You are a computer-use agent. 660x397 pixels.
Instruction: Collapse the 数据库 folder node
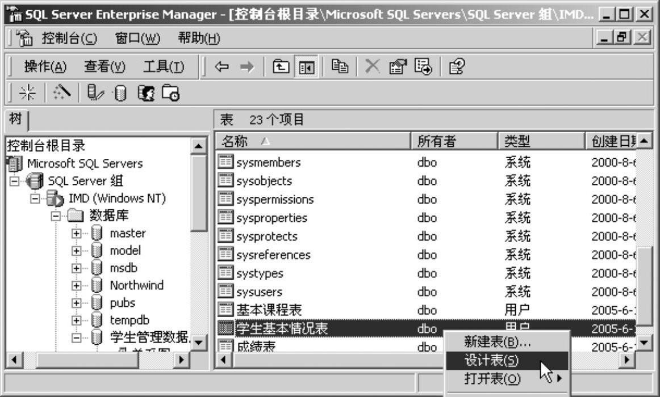(56, 216)
